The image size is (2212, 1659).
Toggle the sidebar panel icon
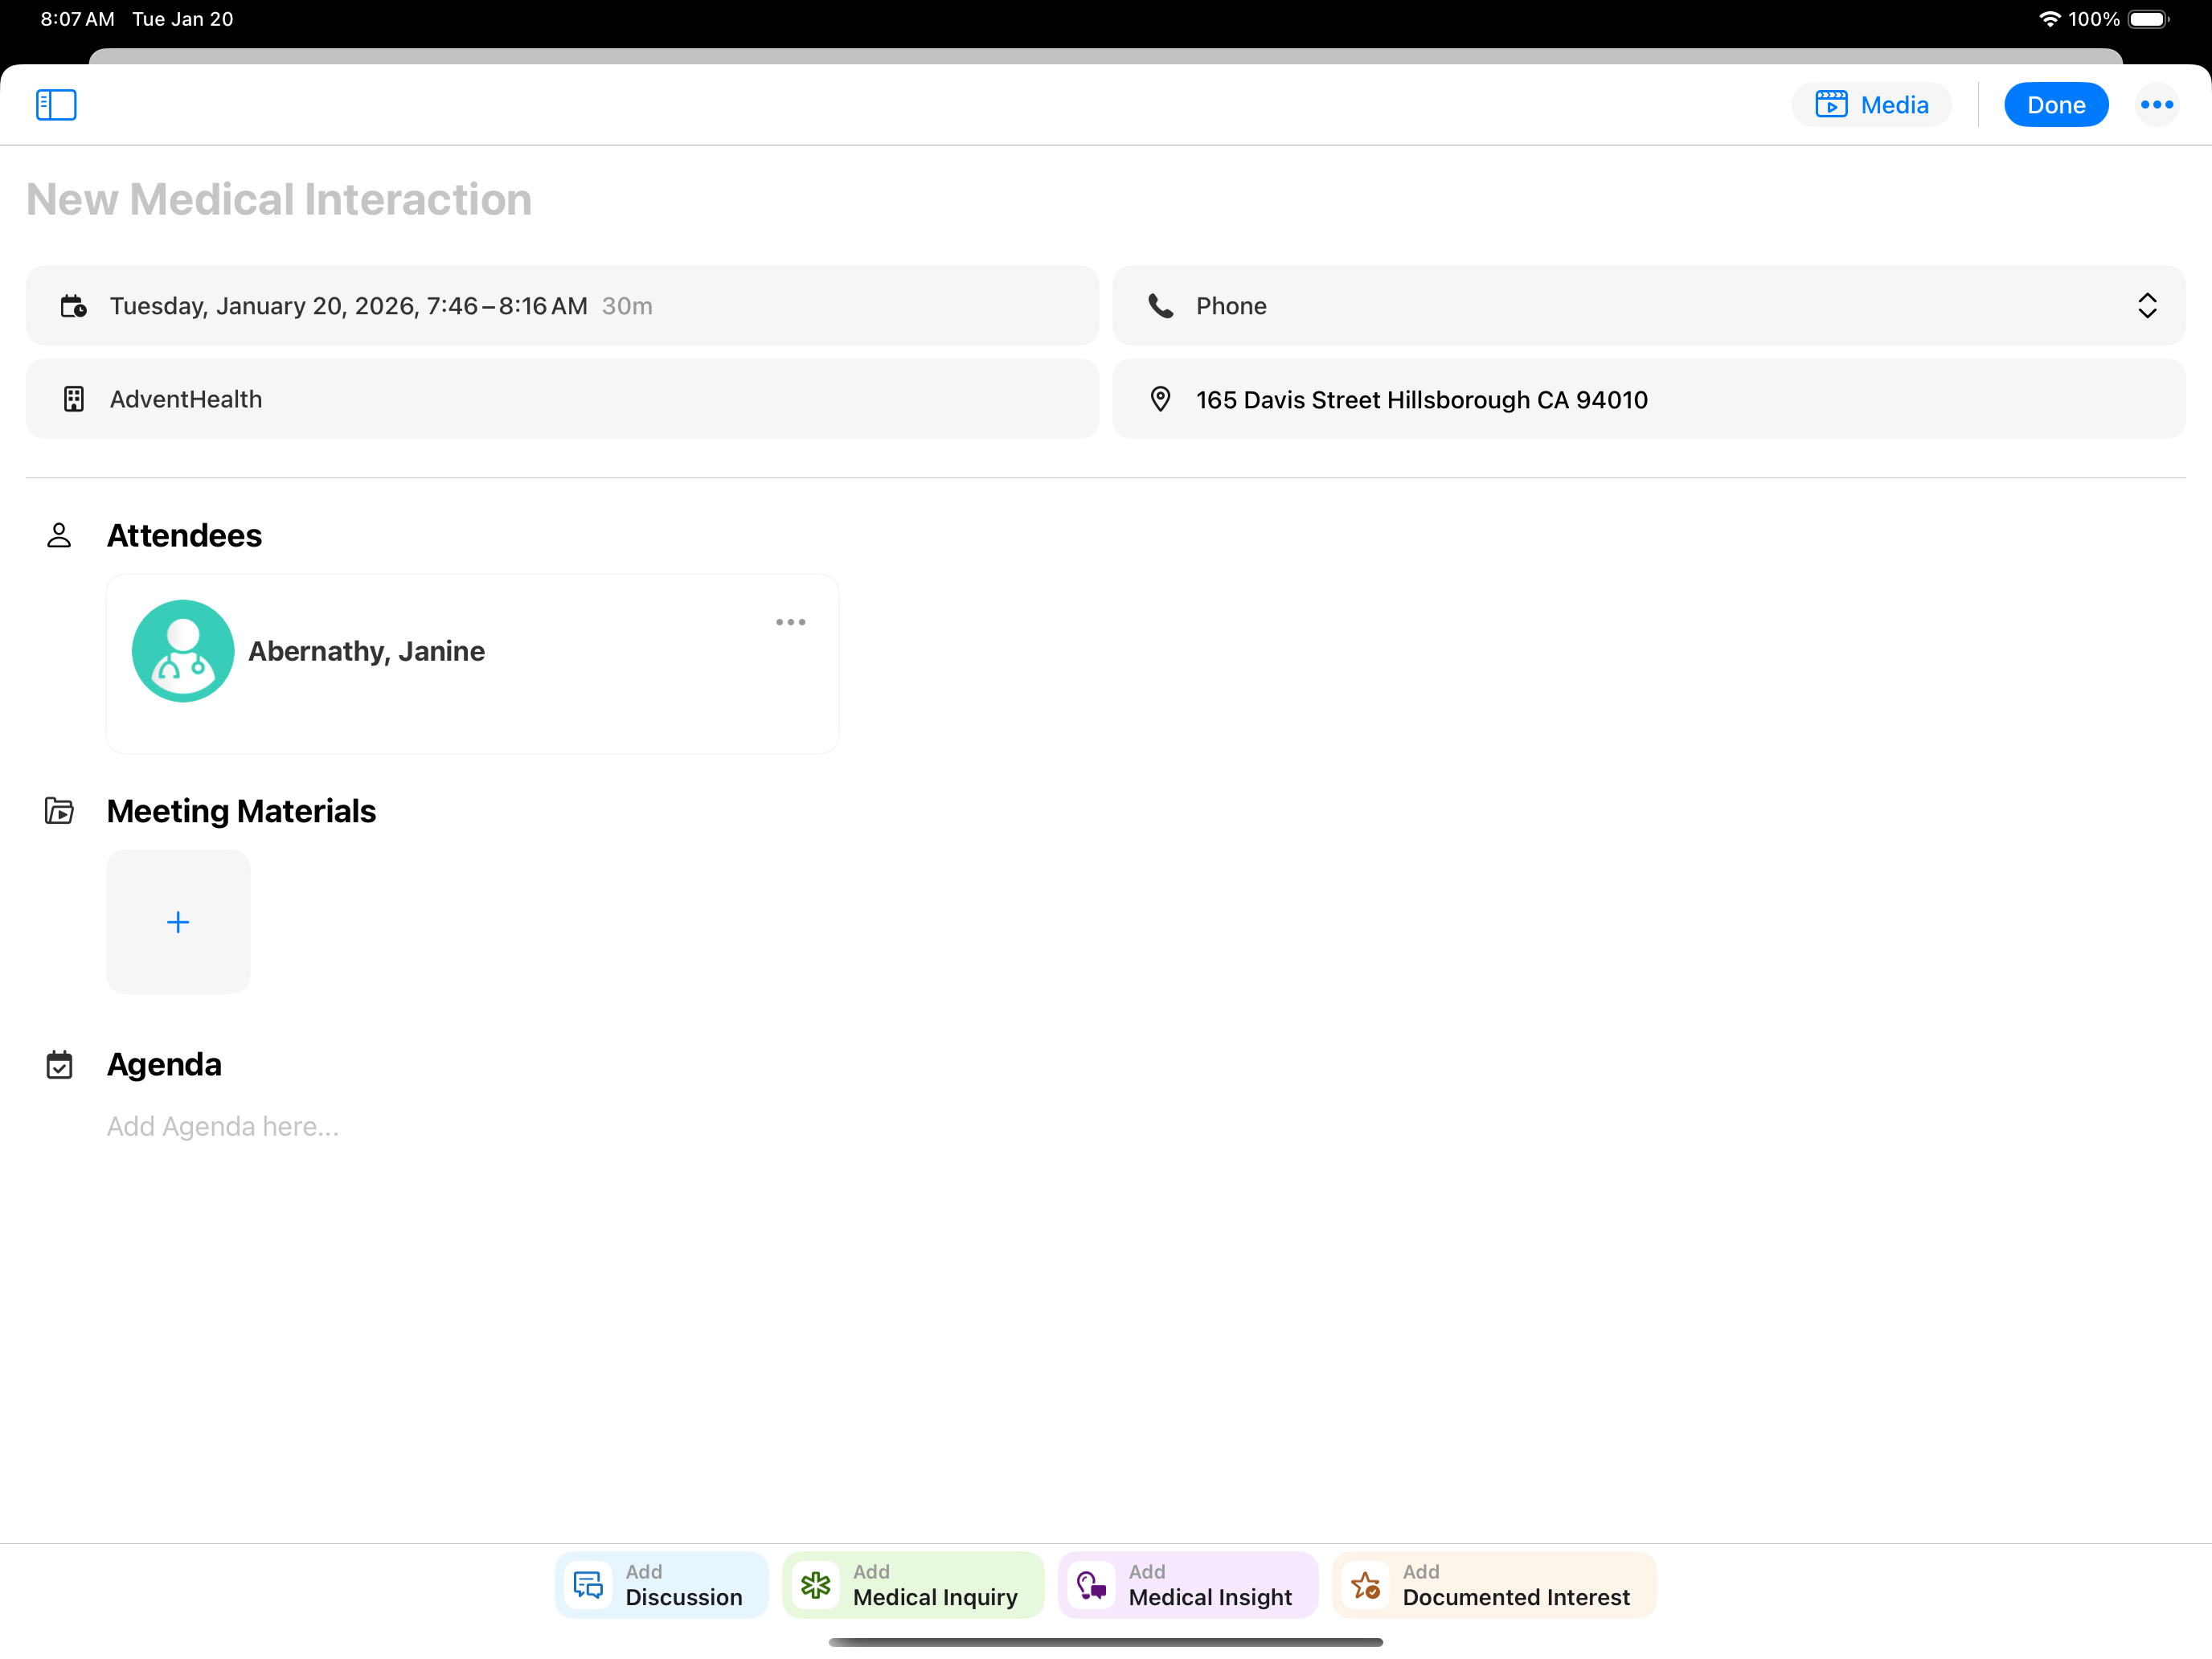click(x=56, y=105)
